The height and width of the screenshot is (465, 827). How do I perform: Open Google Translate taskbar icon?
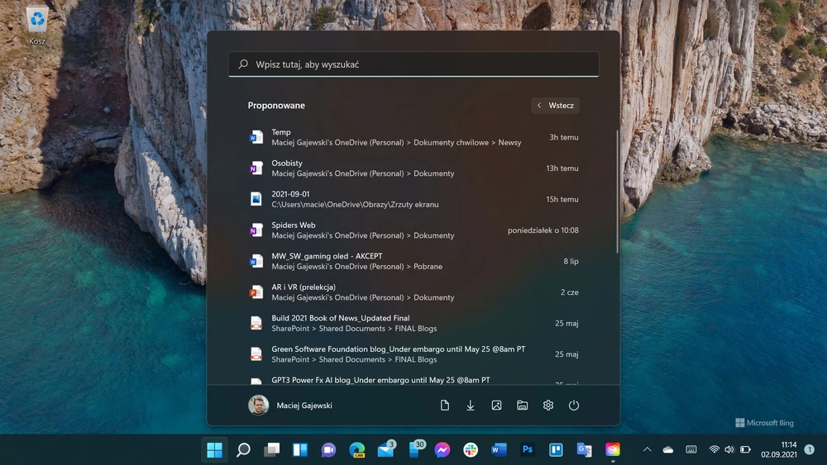[x=585, y=450]
